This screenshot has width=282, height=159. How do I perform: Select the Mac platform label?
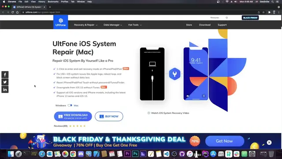point(76,106)
